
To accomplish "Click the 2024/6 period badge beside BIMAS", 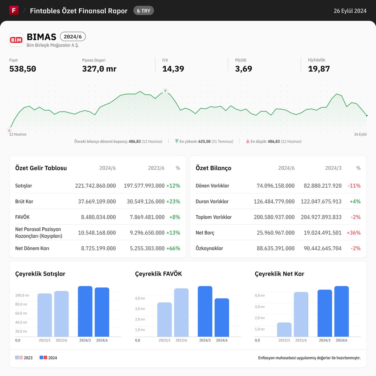I will [73, 37].
